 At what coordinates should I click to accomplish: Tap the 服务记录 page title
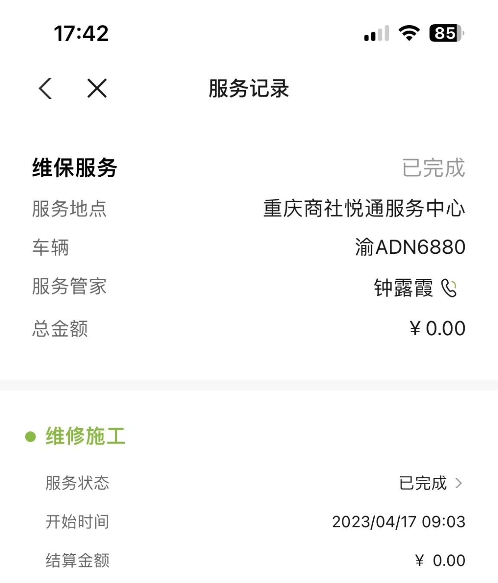pos(249,88)
